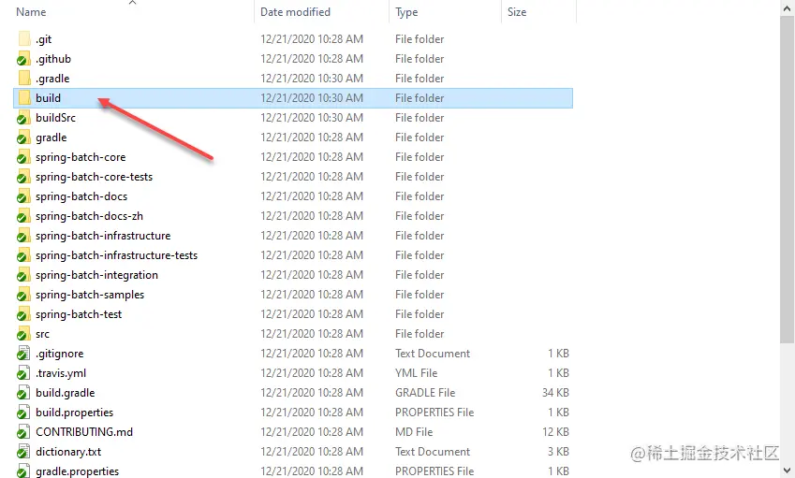Image resolution: width=795 pixels, height=478 pixels.
Task: Select the dictionary.txt file name
Action: (68, 452)
